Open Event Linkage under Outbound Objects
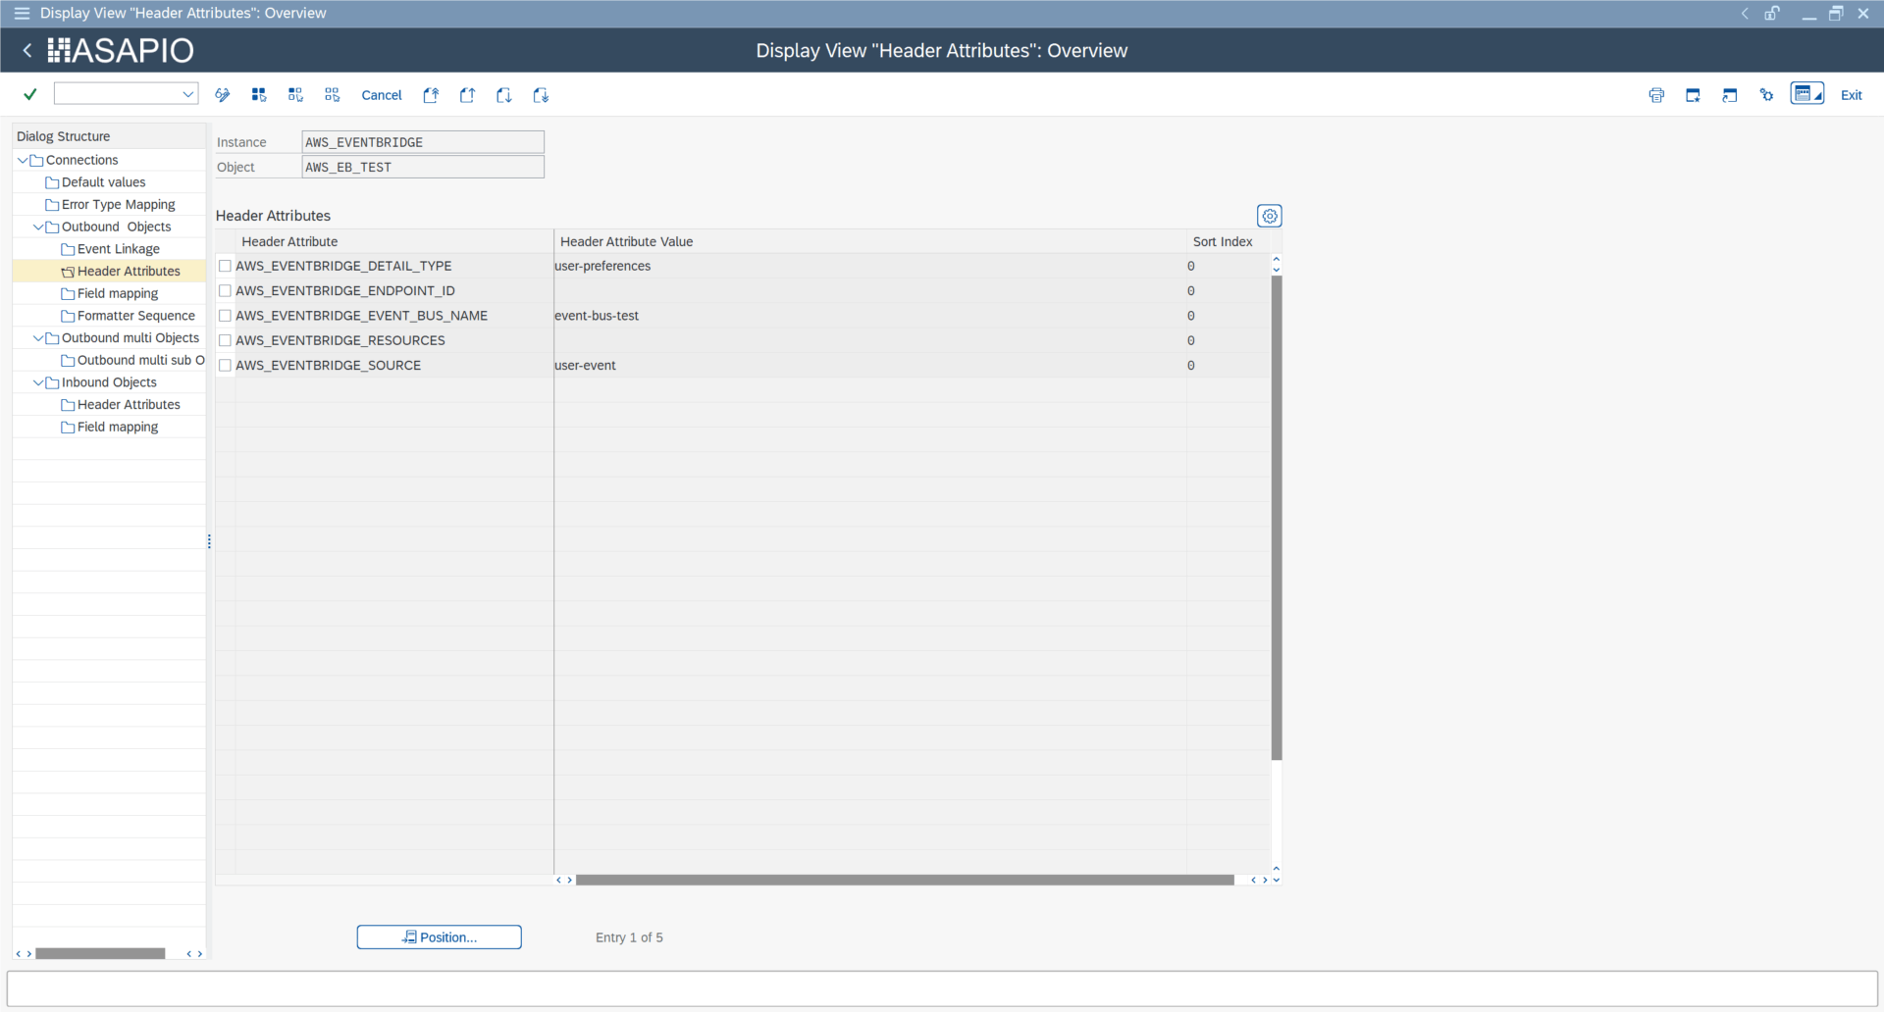The image size is (1884, 1012). tap(118, 249)
